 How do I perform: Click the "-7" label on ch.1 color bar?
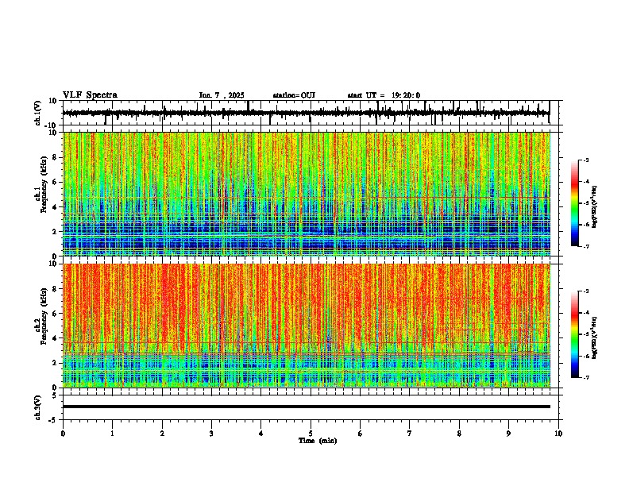click(586, 246)
